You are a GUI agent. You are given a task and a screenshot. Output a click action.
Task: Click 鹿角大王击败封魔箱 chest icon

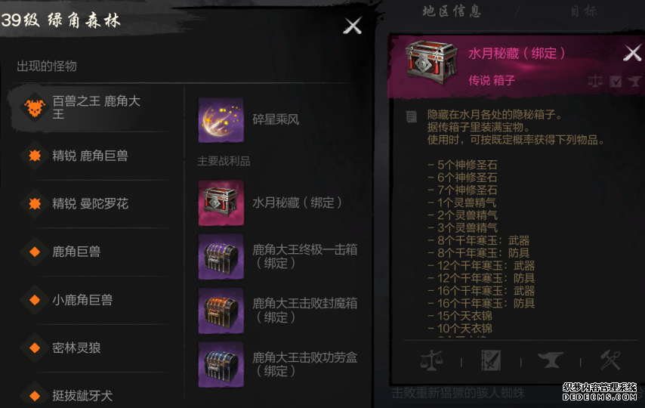[221, 311]
